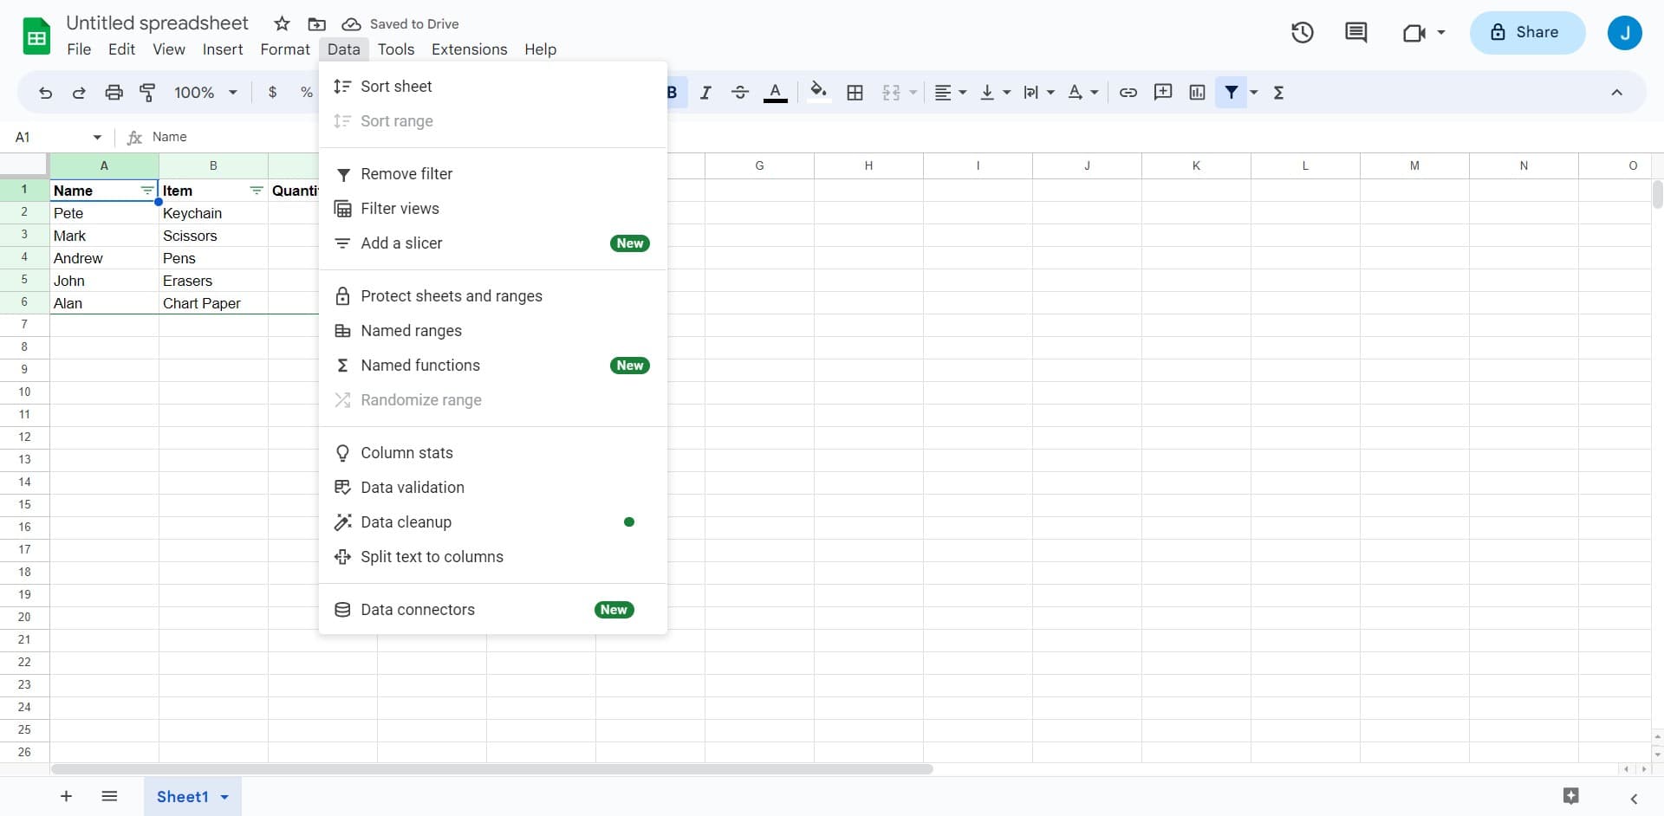Select 'Sort sheet' from Data menu

click(396, 86)
